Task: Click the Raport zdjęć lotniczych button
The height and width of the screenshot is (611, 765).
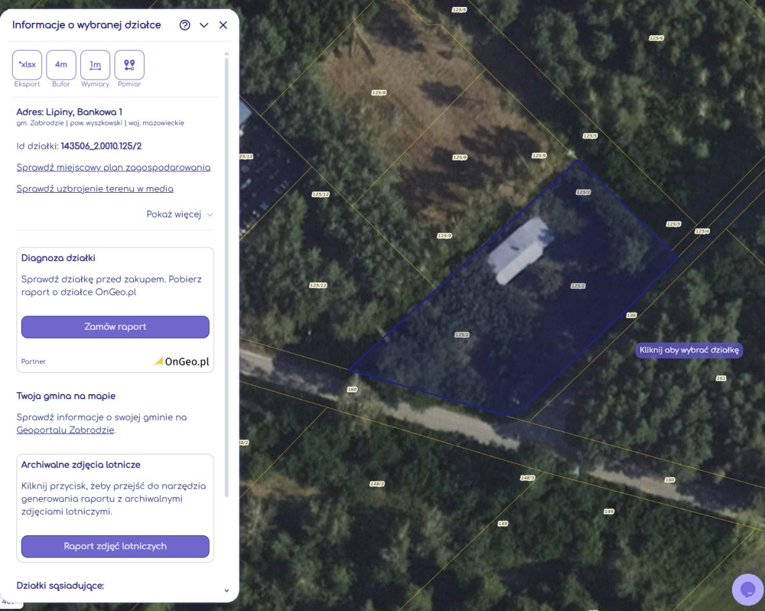Action: [x=115, y=546]
